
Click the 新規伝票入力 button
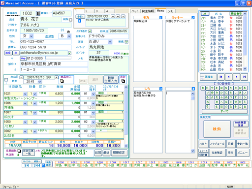point(111,79)
